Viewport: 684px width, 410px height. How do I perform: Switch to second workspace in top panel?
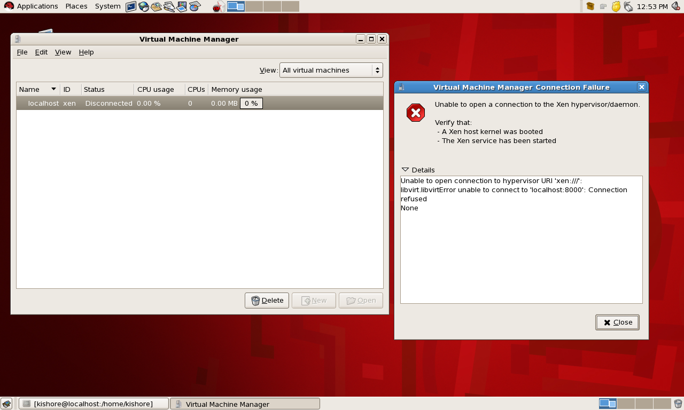pyautogui.click(x=254, y=6)
